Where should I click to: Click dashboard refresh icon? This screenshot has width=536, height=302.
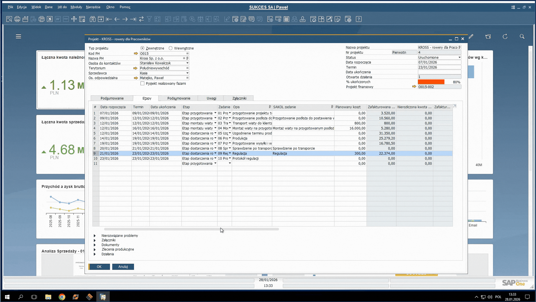tap(505, 36)
